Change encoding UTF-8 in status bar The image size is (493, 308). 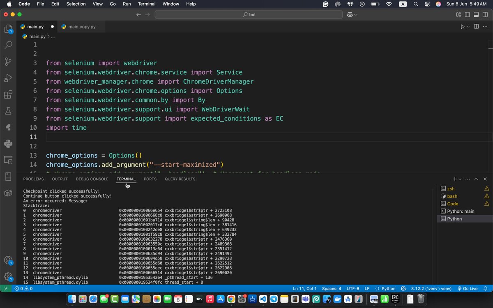click(352, 289)
